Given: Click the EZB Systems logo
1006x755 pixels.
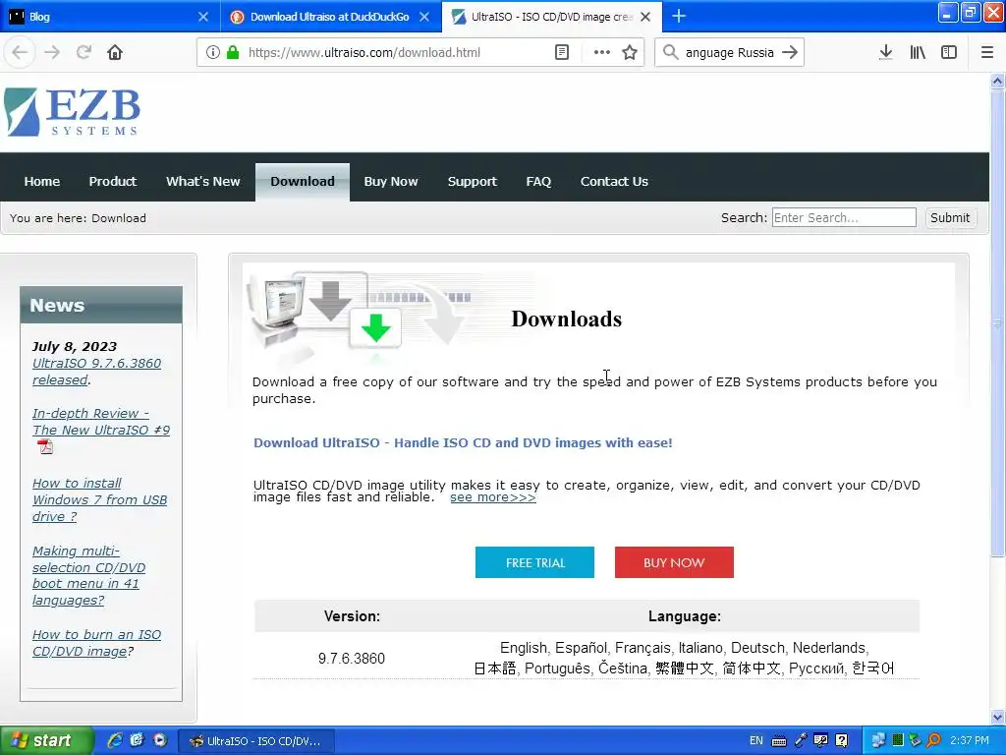Looking at the screenshot, I should (x=72, y=112).
